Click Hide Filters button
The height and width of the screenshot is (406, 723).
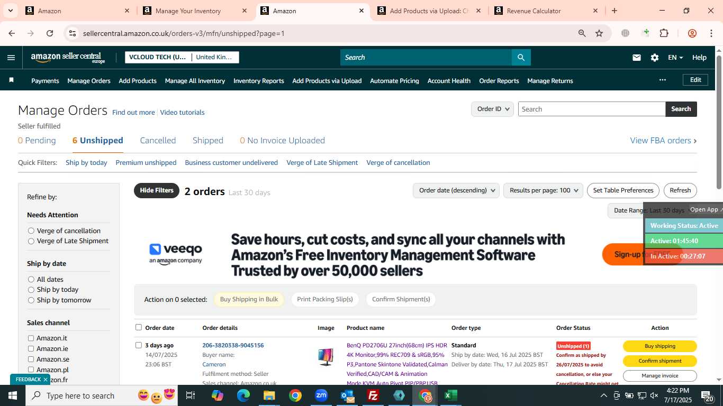pos(157,190)
